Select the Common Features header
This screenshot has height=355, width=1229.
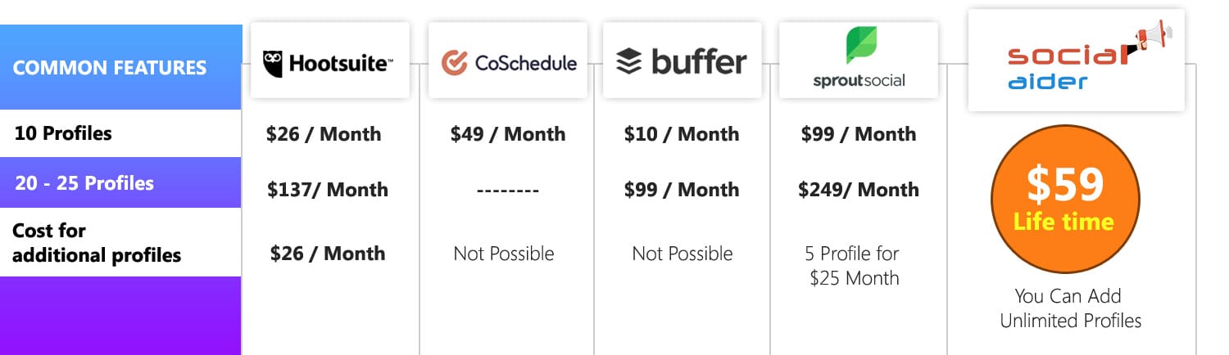(110, 67)
